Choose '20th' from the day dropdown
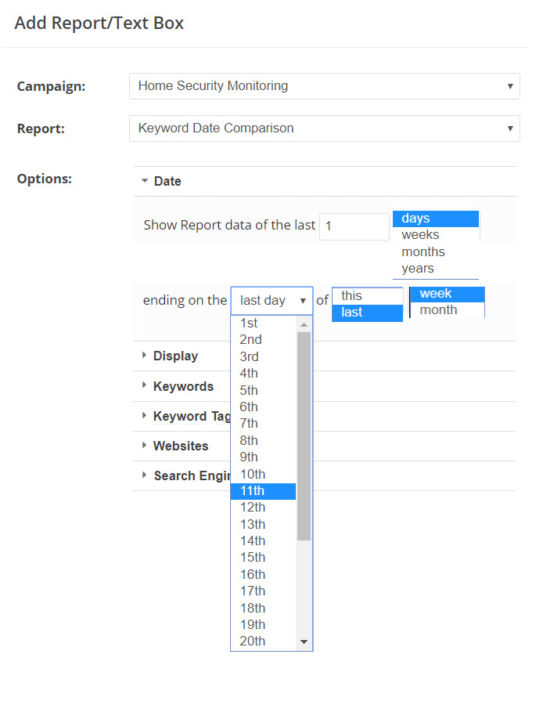Viewport: 536px width, 705px height. 253,642
